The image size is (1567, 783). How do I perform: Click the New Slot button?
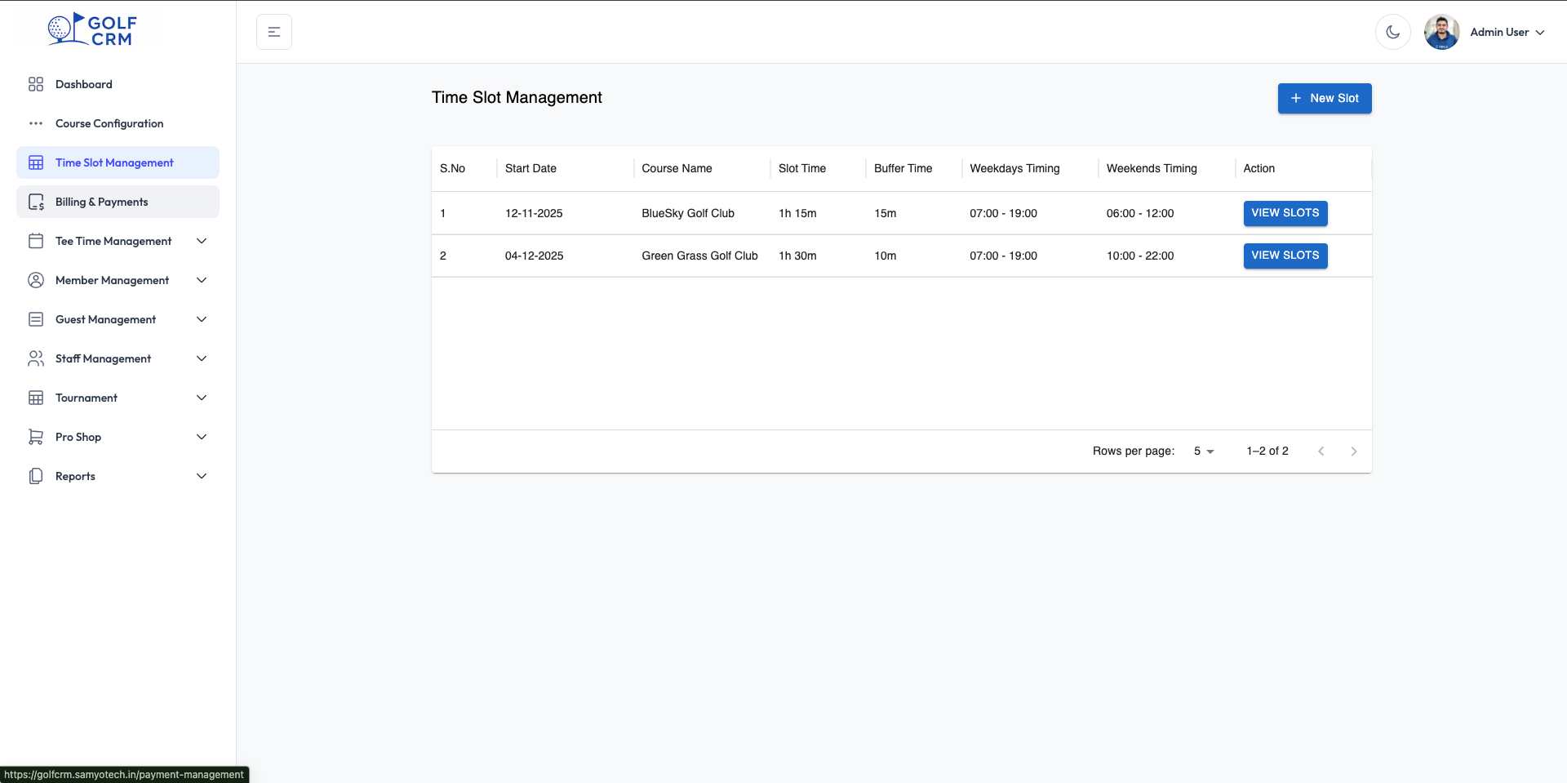point(1324,98)
